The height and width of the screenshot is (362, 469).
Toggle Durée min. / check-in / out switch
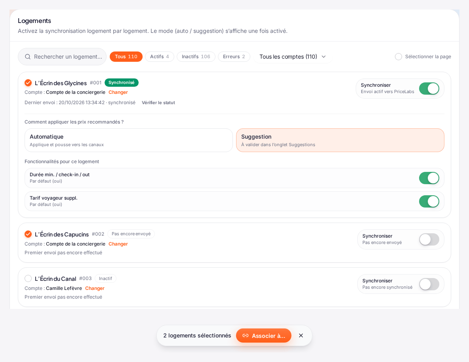pos(429,178)
